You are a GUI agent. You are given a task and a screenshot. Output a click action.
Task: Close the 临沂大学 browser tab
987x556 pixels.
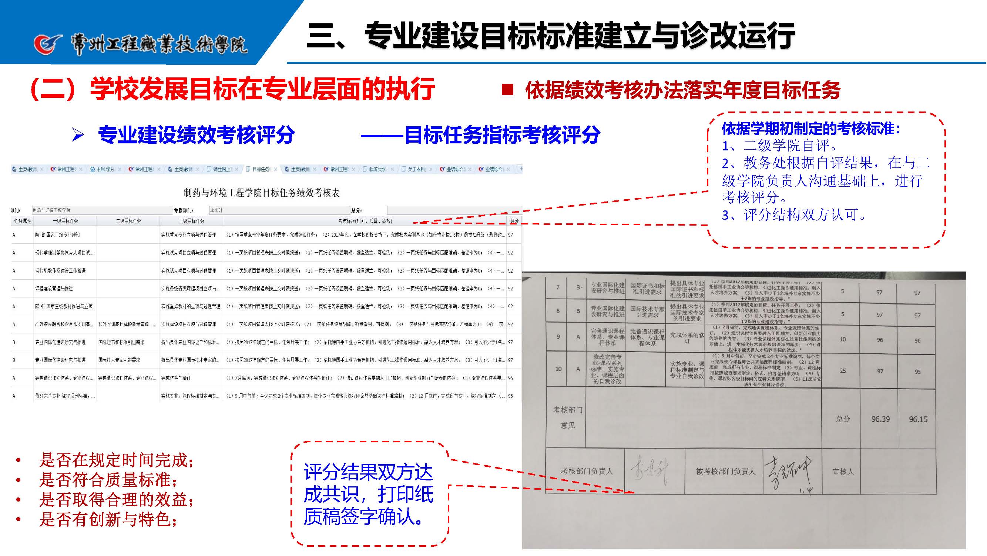coord(392,169)
